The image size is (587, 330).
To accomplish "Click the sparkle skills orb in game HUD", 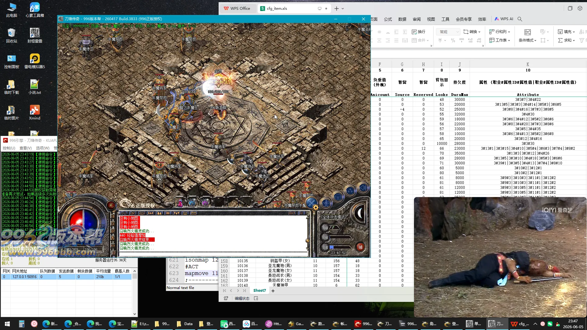I will tap(350, 191).
